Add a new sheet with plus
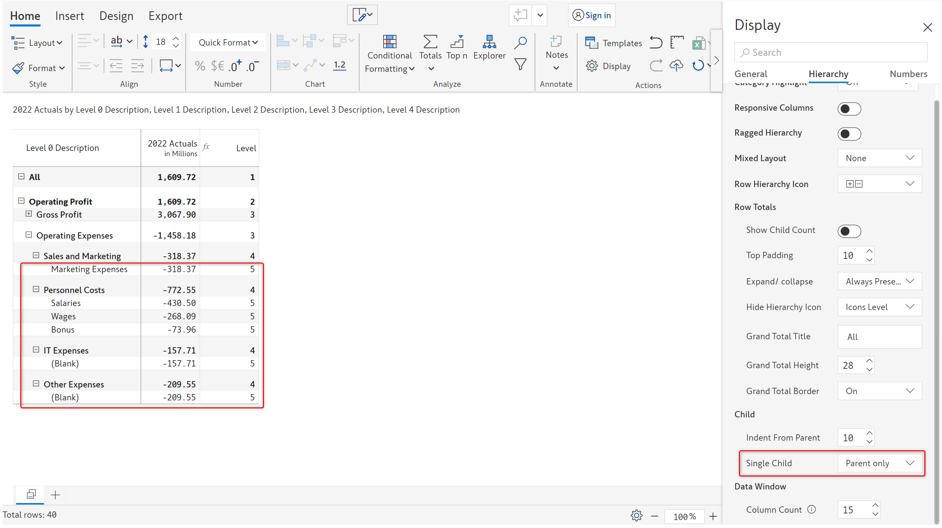942x528 pixels. (x=55, y=495)
